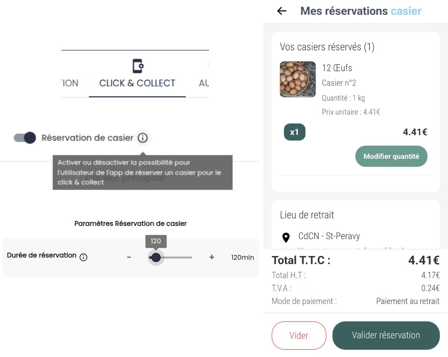Confirm with Valider réservation button

tap(386, 335)
